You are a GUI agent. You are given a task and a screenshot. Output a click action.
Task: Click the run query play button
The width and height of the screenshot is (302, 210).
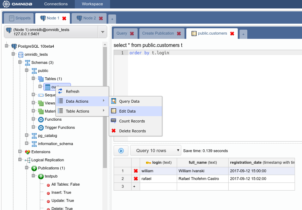click(x=121, y=151)
